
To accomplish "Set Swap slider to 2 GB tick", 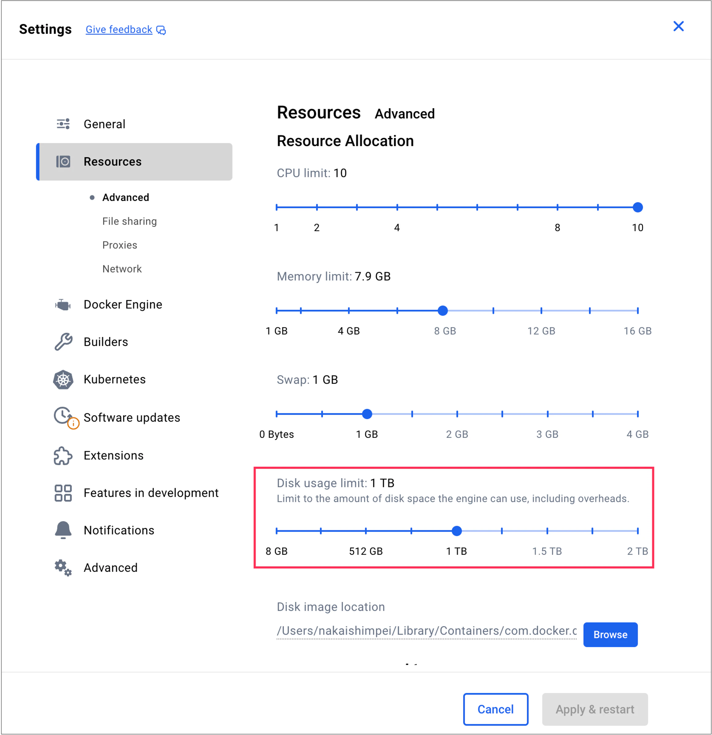I will click(457, 414).
